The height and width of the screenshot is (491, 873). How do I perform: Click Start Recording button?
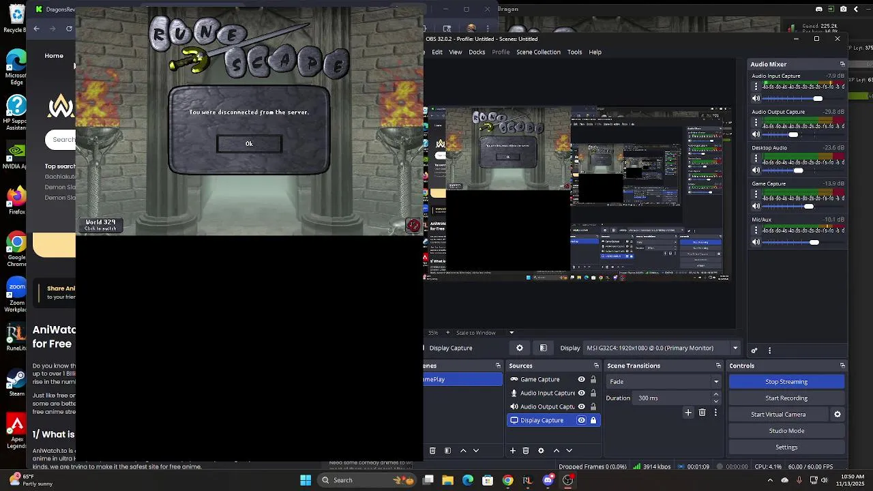(786, 398)
